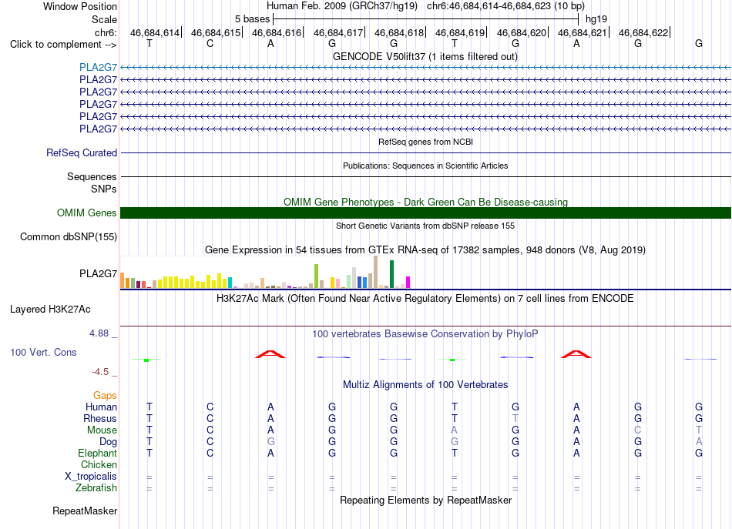732x529 pixels.
Task: Click the Rhesus species label
Action: pyautogui.click(x=100, y=418)
